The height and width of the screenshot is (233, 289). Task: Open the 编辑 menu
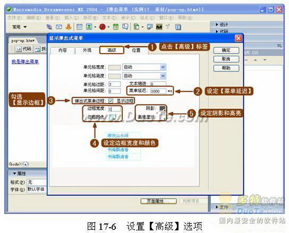click(33, 18)
